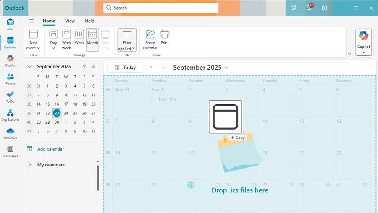
Task: Open the Settings gear
Action: click(324, 8)
